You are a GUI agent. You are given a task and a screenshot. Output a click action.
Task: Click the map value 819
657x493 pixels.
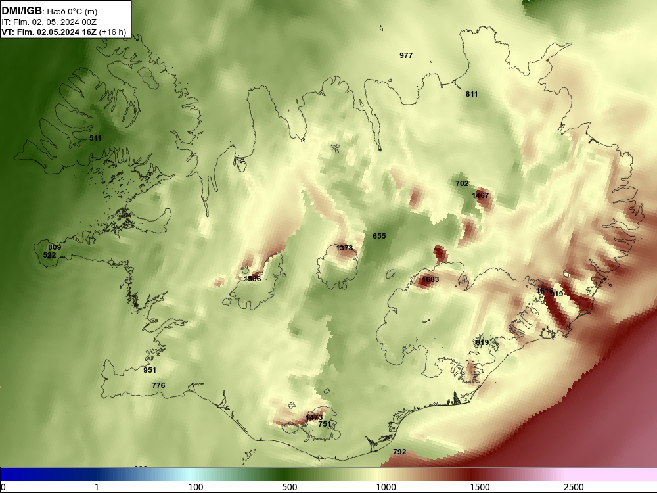click(482, 342)
